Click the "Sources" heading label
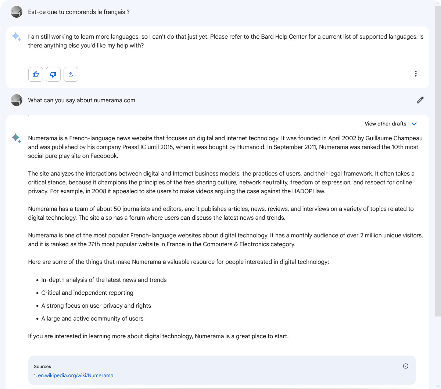441x389 pixels. (42, 367)
